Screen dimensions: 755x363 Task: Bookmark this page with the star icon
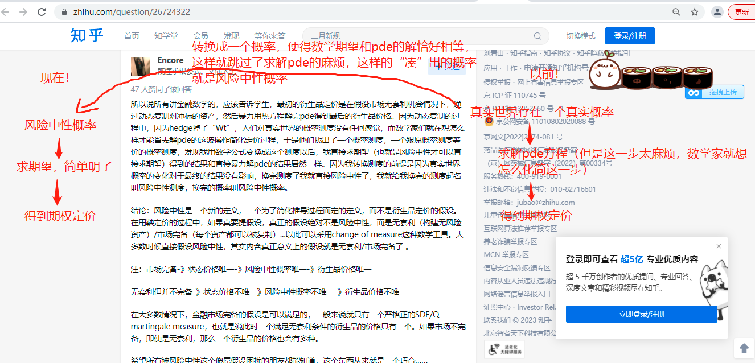point(695,12)
